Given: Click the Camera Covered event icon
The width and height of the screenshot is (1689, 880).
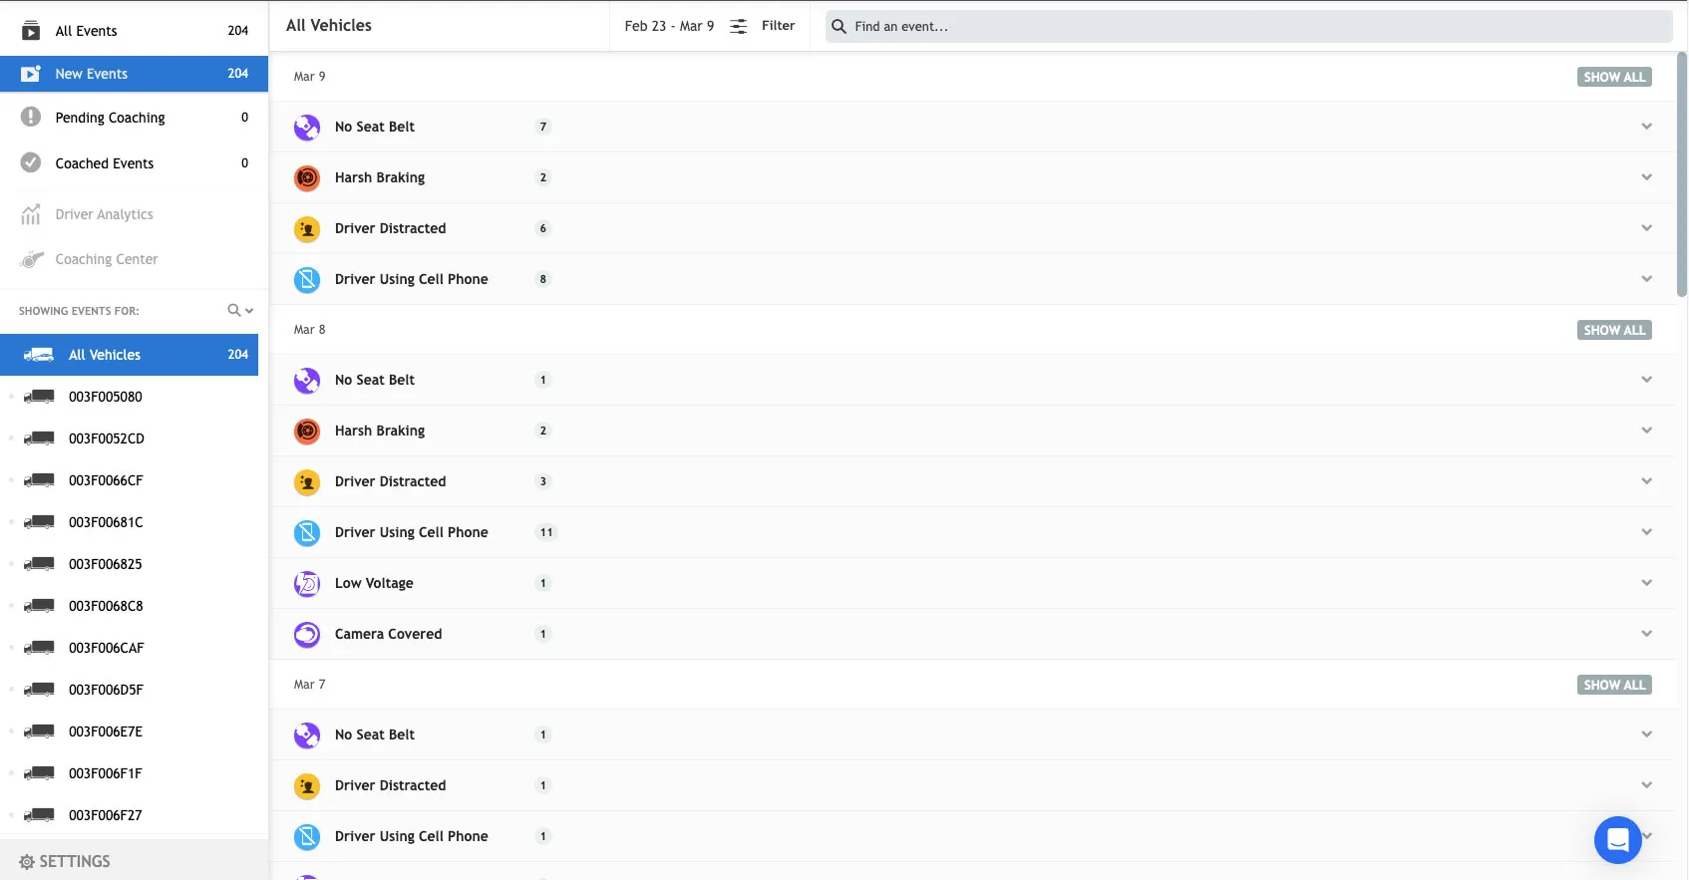Looking at the screenshot, I should (x=307, y=635).
